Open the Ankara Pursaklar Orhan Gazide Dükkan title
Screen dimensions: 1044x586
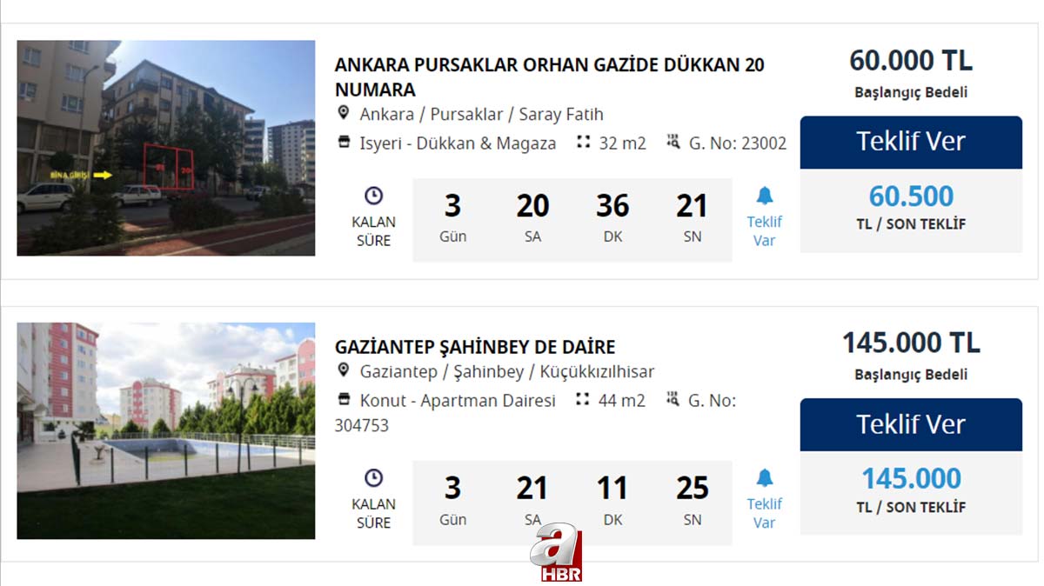tap(549, 77)
